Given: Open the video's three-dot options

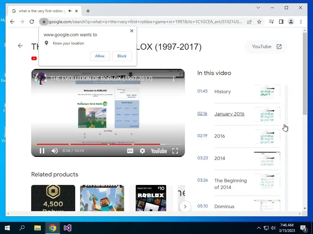Looking at the screenshot, I should click(174, 79).
